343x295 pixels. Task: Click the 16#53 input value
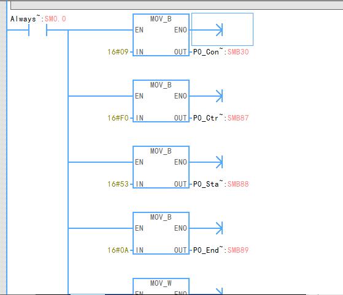(118, 184)
